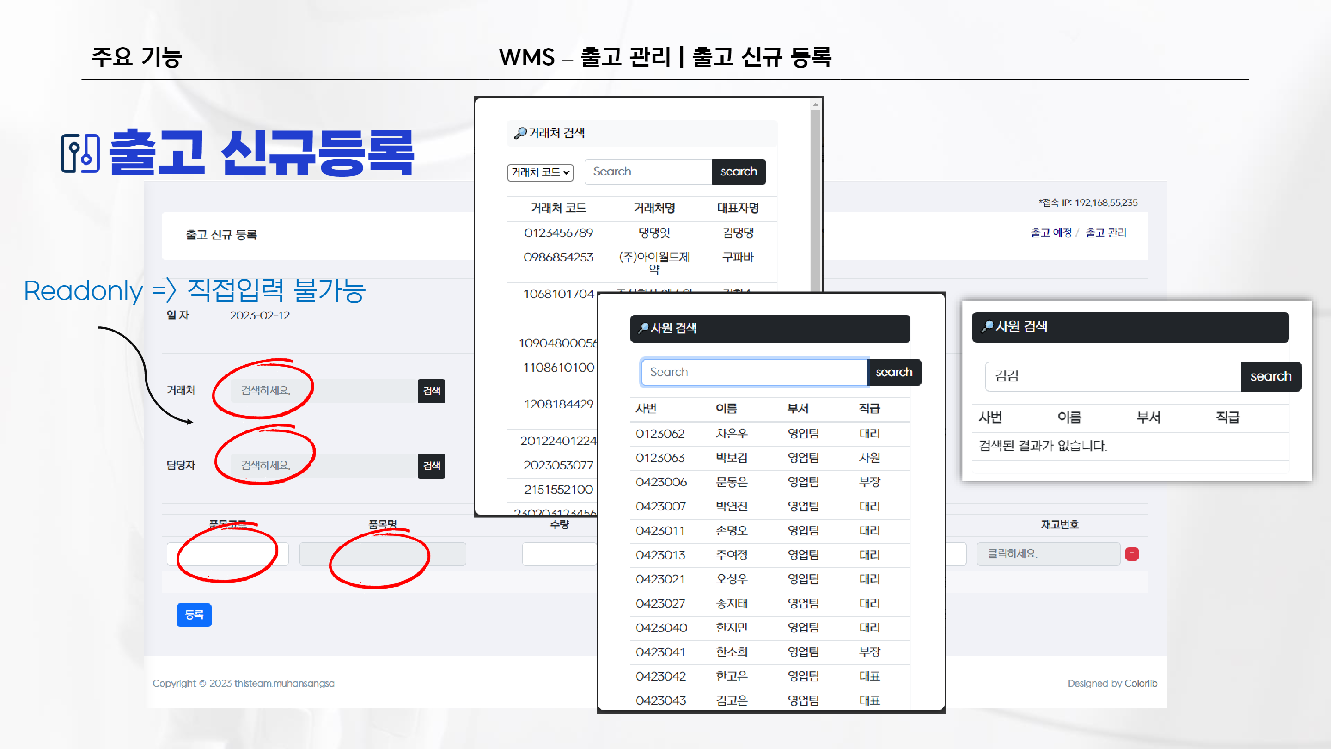Click the empty Search field in 사원 검색 popup
The image size is (1331, 749).
click(x=754, y=372)
